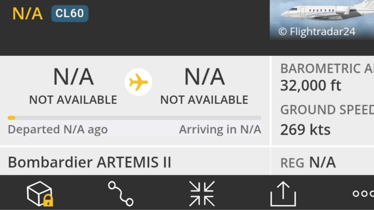
Task: Select the 269 kts ground speed value
Action: click(x=305, y=130)
